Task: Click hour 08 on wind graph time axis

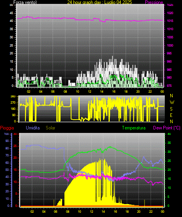Action: [x=65, y=91]
